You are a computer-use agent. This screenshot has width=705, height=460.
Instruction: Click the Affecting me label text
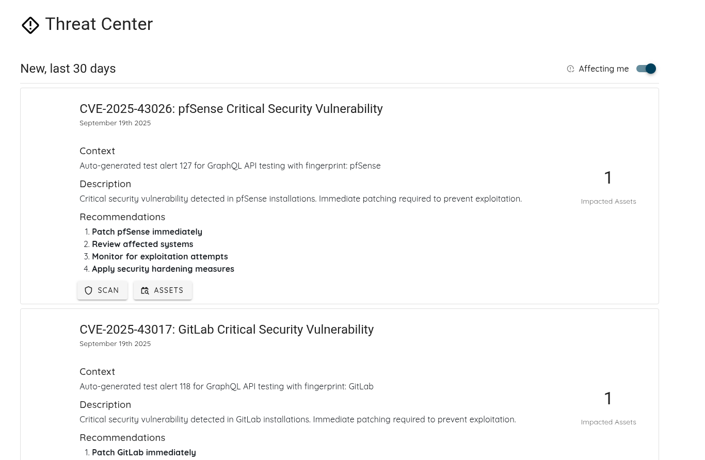coord(603,69)
